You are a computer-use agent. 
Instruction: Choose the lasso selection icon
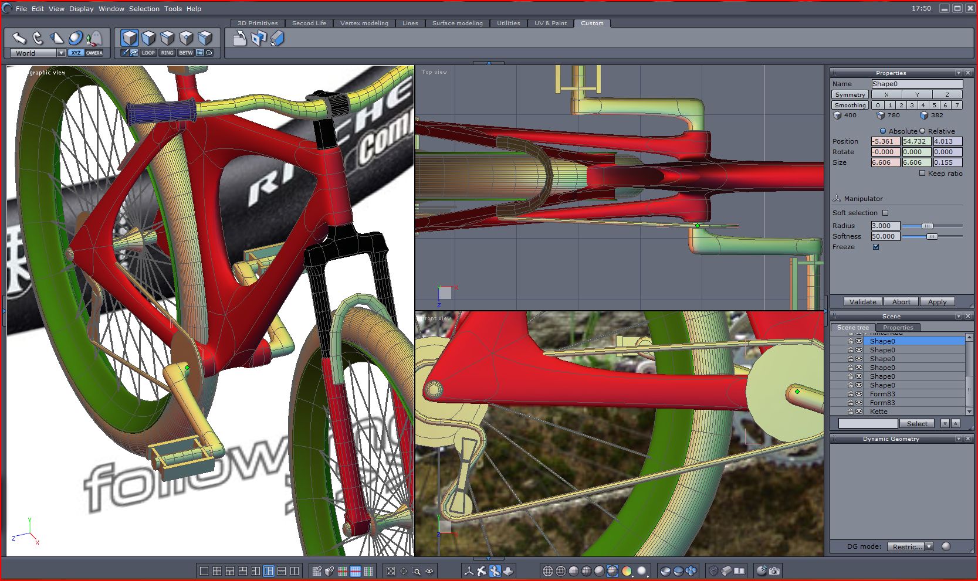click(x=209, y=53)
